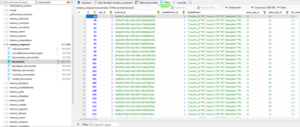Open the Columnas (109/109) dropdown
The image size is (300, 127).
tap(263, 8)
